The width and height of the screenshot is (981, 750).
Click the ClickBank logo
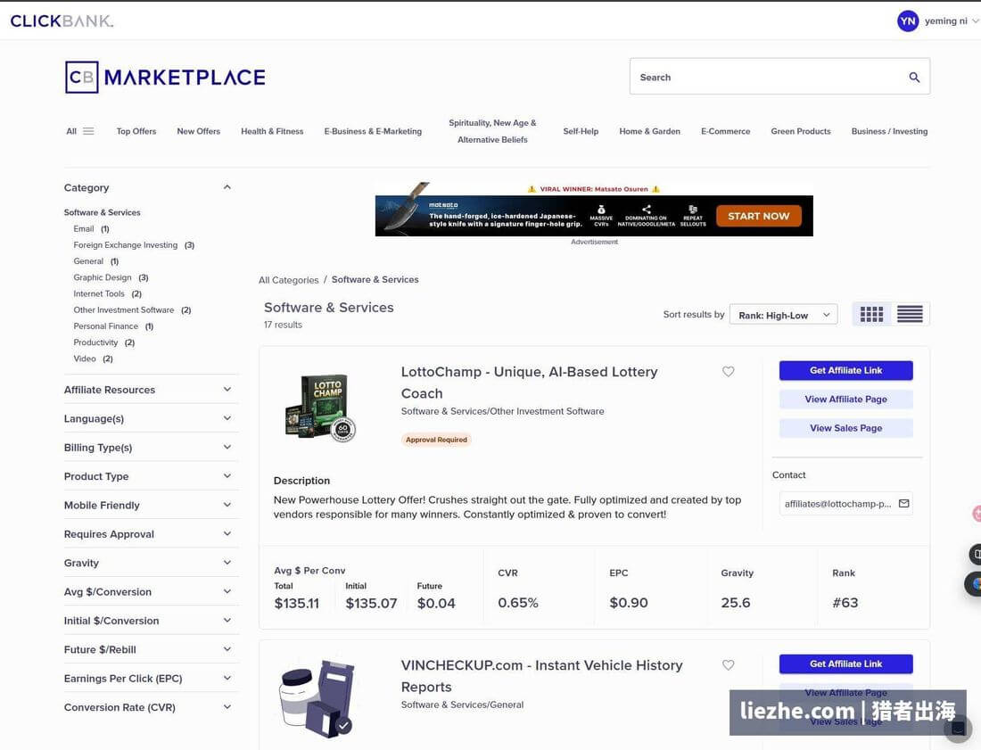pos(62,21)
